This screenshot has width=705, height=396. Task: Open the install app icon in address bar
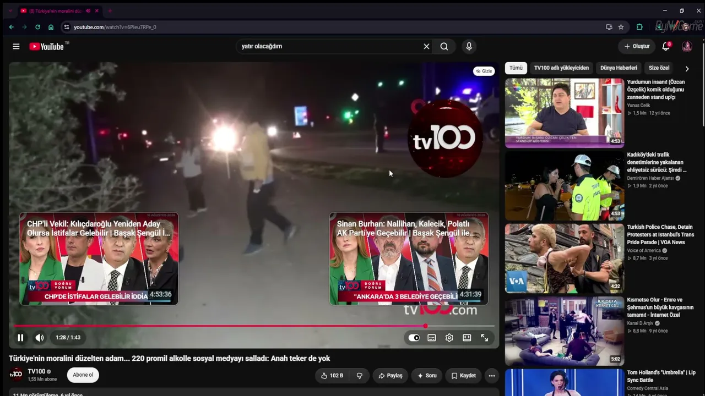pos(609,27)
